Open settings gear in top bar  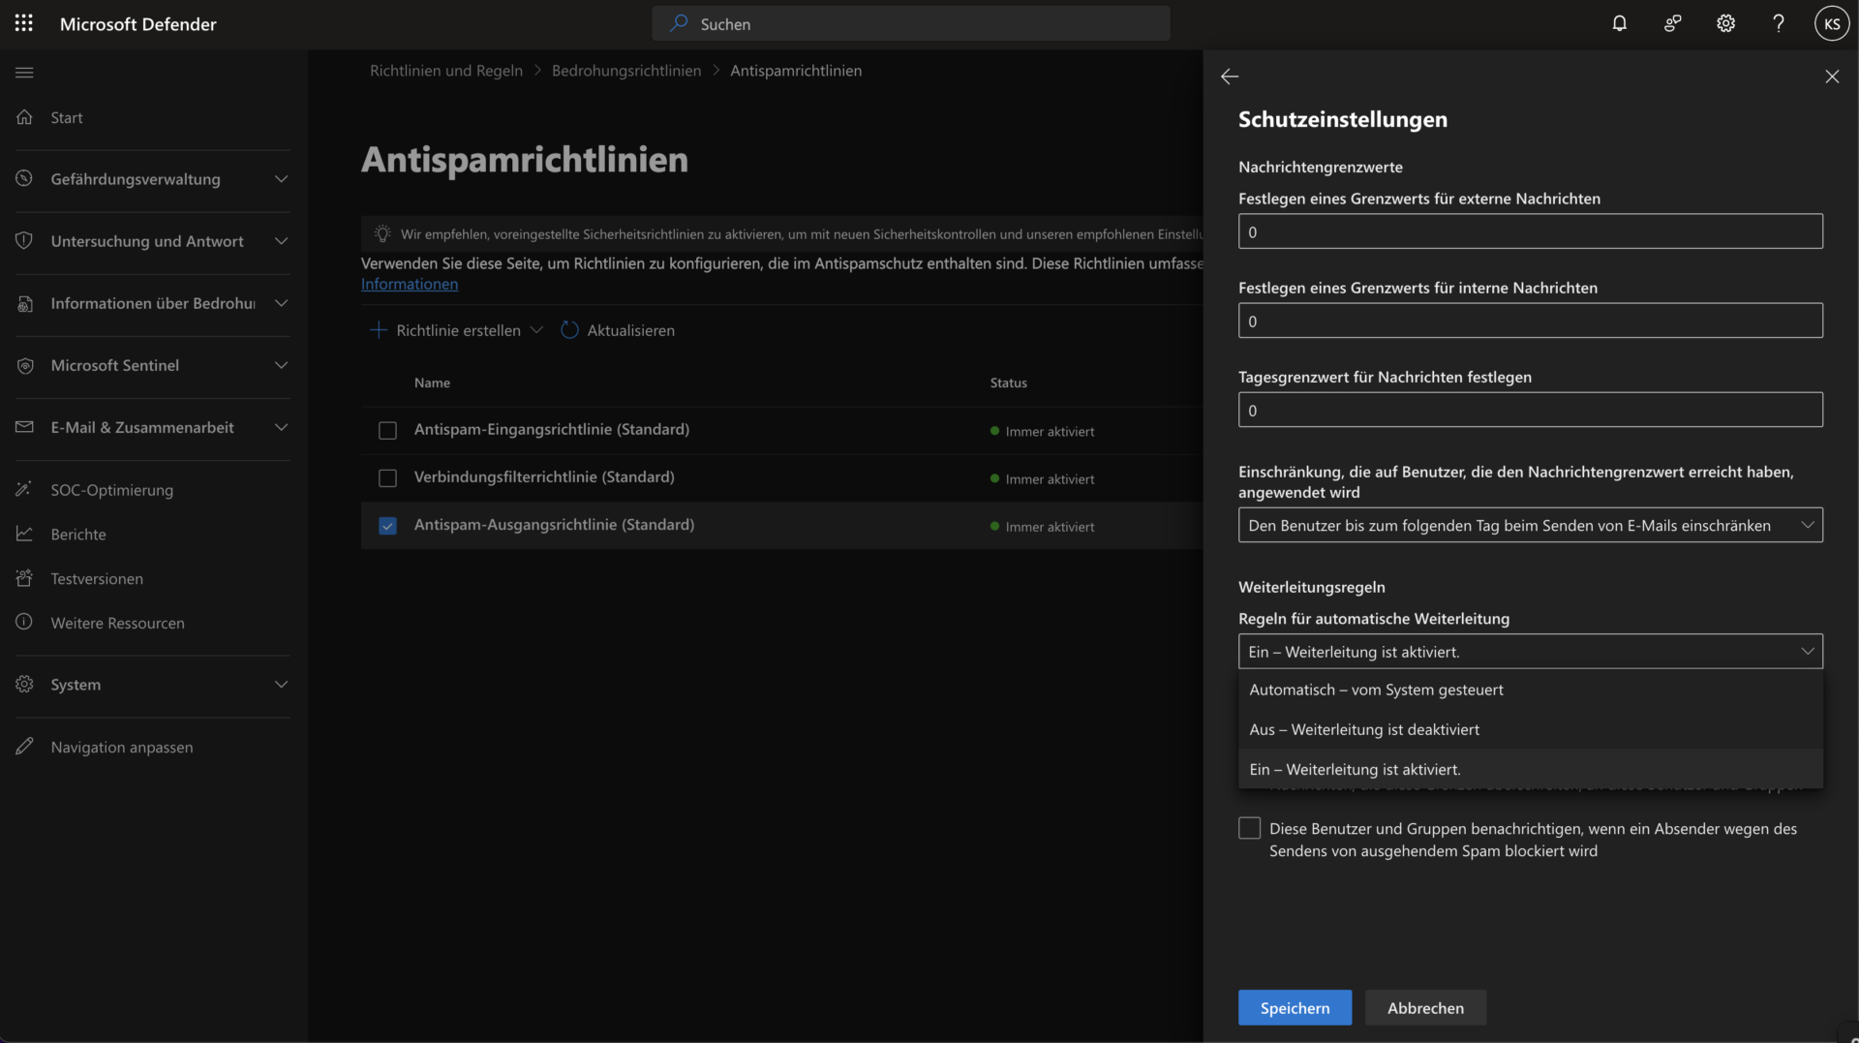pos(1725,23)
